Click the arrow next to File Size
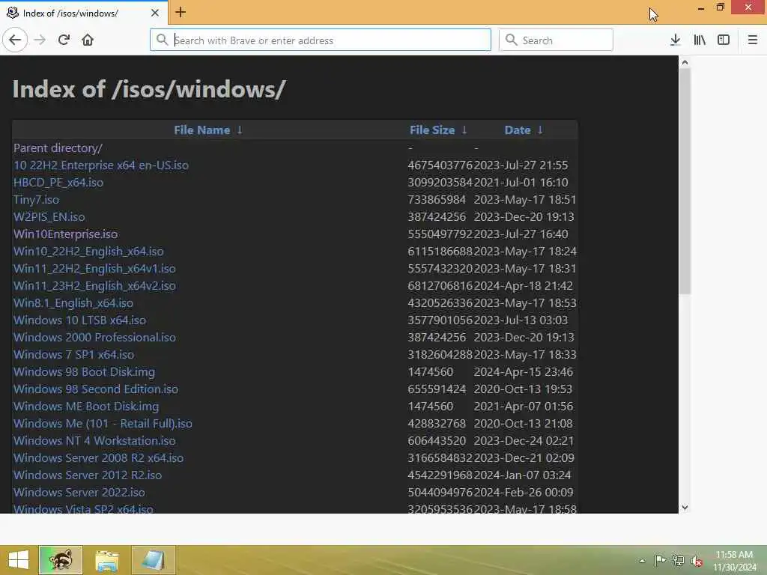The image size is (767, 575). coord(464,130)
